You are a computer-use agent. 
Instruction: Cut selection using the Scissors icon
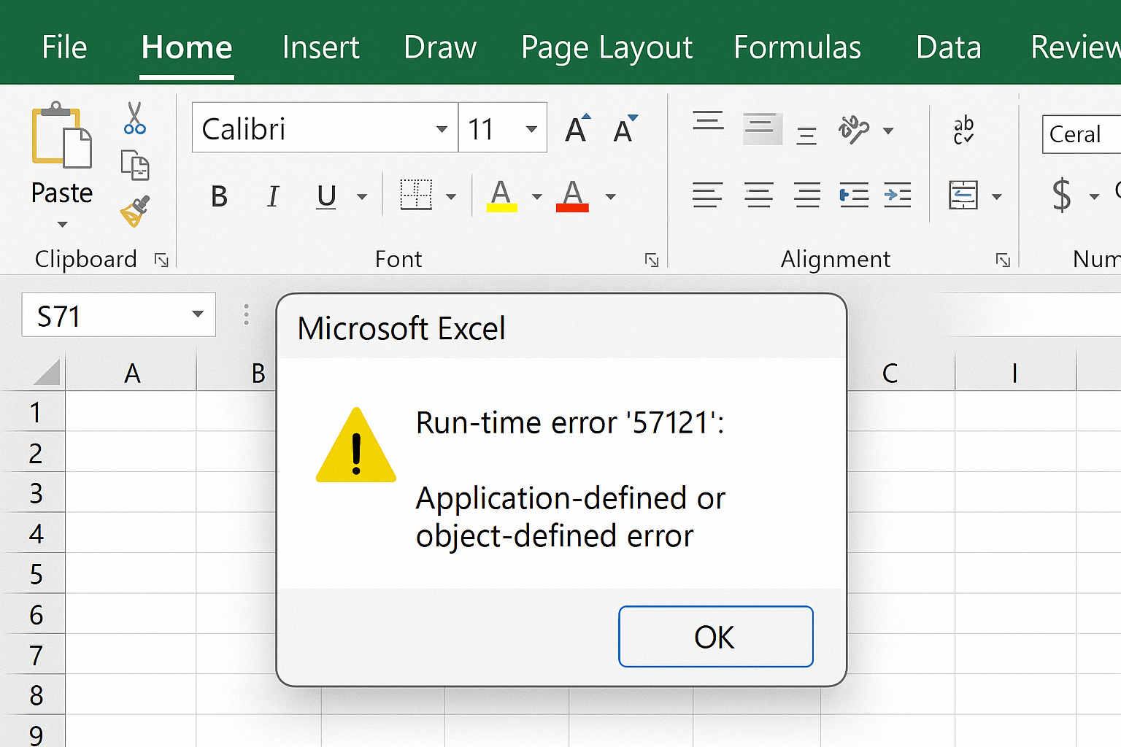point(134,121)
